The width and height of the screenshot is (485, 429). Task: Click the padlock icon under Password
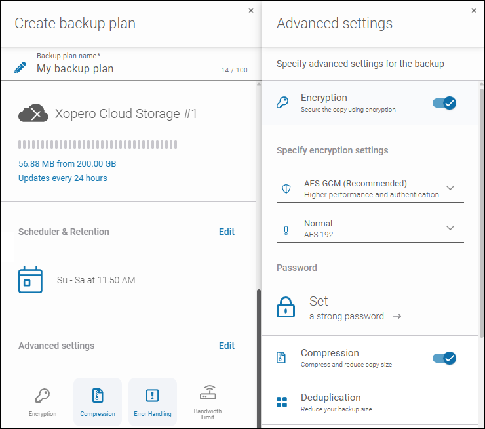(x=286, y=307)
